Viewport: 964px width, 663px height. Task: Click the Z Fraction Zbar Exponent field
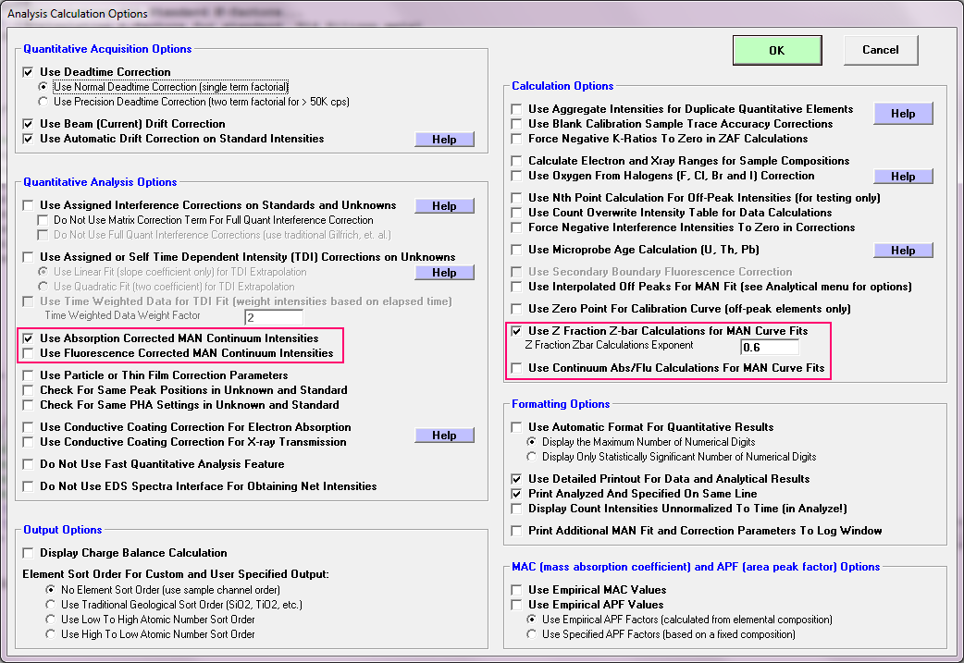click(x=770, y=348)
